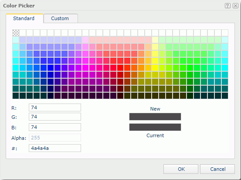Pick the pure blue swatch
Viewport: 241px width, 180px height.
(51, 68)
